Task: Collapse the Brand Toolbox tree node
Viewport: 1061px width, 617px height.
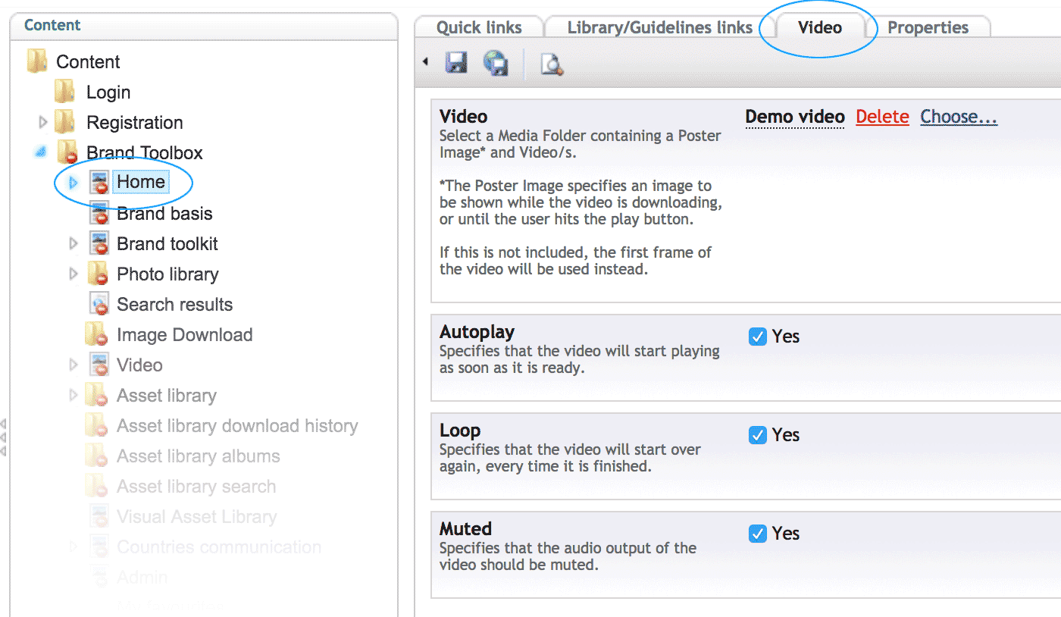Action: [42, 152]
